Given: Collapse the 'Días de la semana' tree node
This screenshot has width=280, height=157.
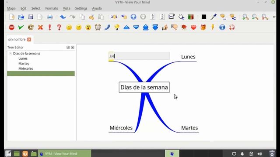Looking at the screenshot, I should click(10, 53).
